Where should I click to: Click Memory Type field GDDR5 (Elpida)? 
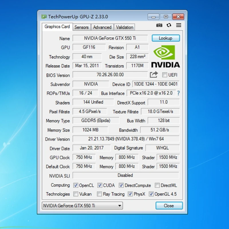(x=96, y=121)
